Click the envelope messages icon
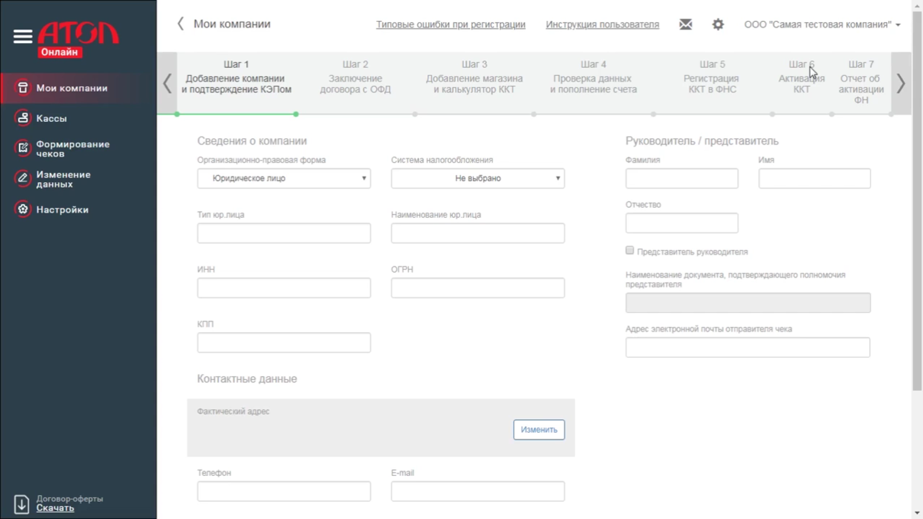 [686, 25]
